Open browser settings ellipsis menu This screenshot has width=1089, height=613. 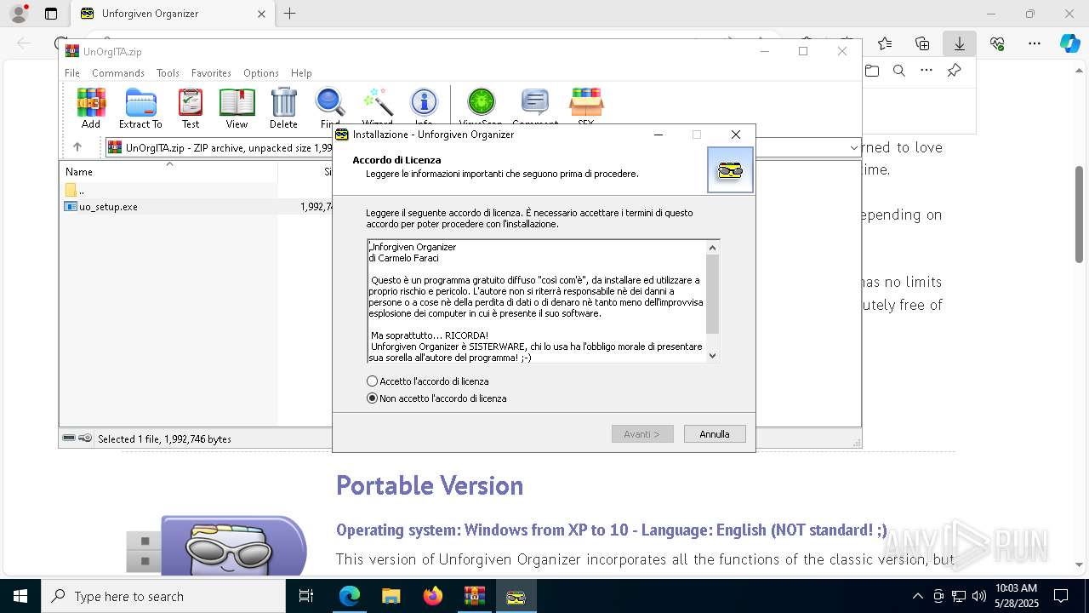(1035, 43)
